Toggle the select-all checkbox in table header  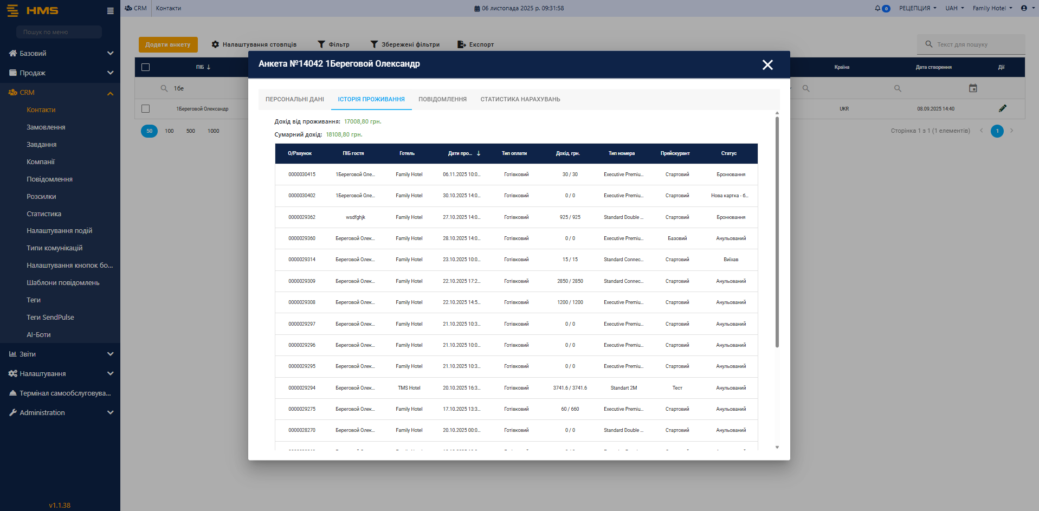pos(145,67)
